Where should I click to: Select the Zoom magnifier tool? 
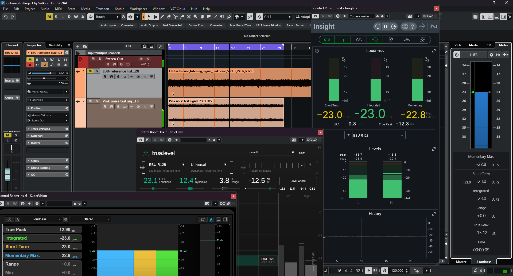tap(196, 17)
